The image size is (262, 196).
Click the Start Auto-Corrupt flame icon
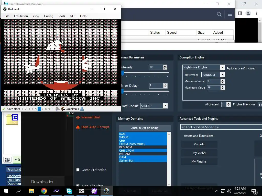pyautogui.click(x=78, y=127)
